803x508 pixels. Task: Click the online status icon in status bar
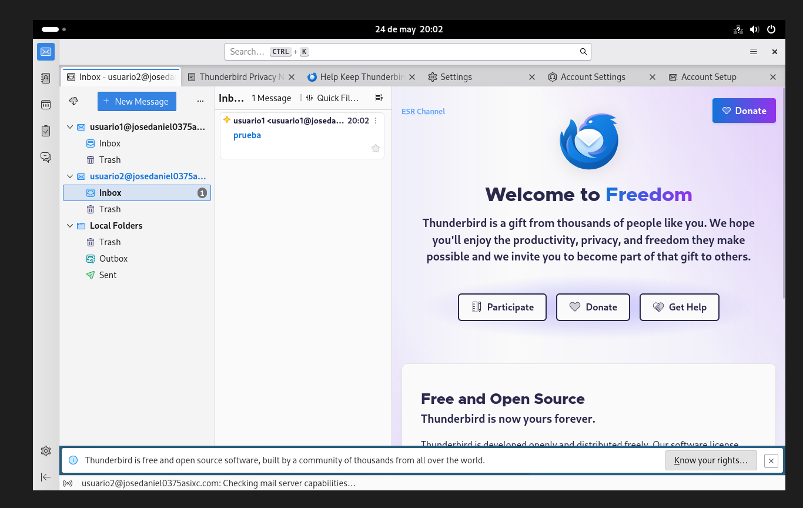tap(68, 483)
